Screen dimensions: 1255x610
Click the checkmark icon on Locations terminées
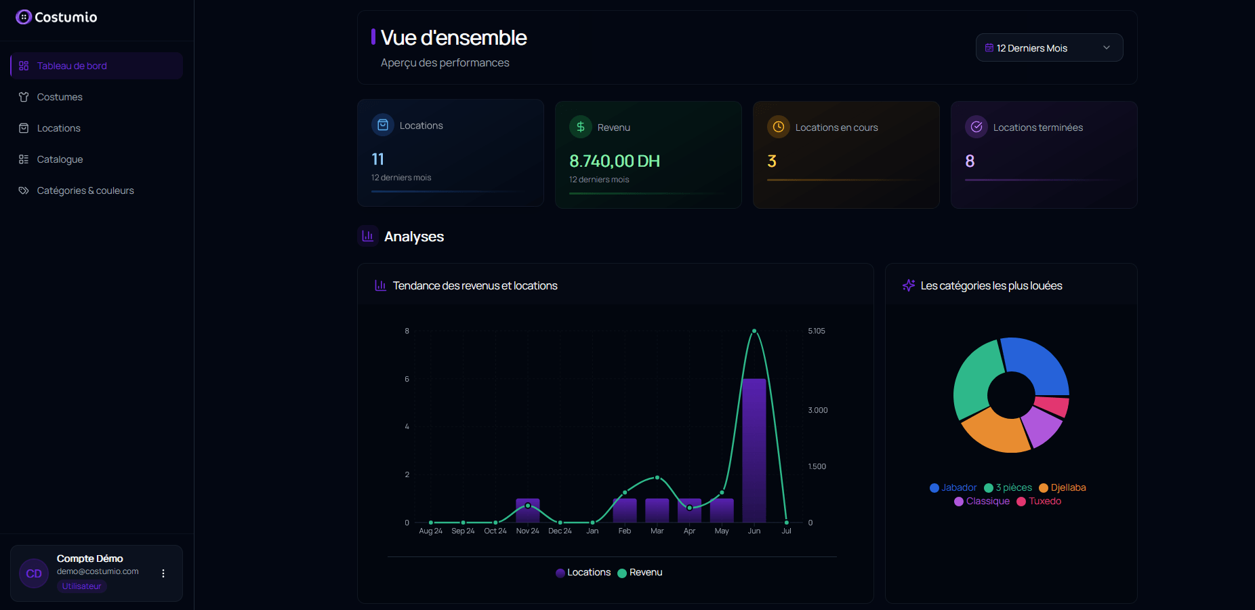(976, 126)
